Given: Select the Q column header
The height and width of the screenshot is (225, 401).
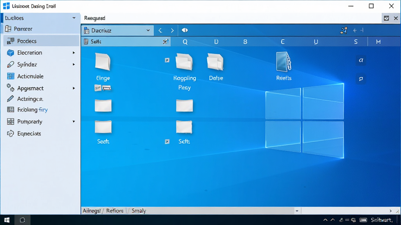Looking at the screenshot, I should click(185, 42).
